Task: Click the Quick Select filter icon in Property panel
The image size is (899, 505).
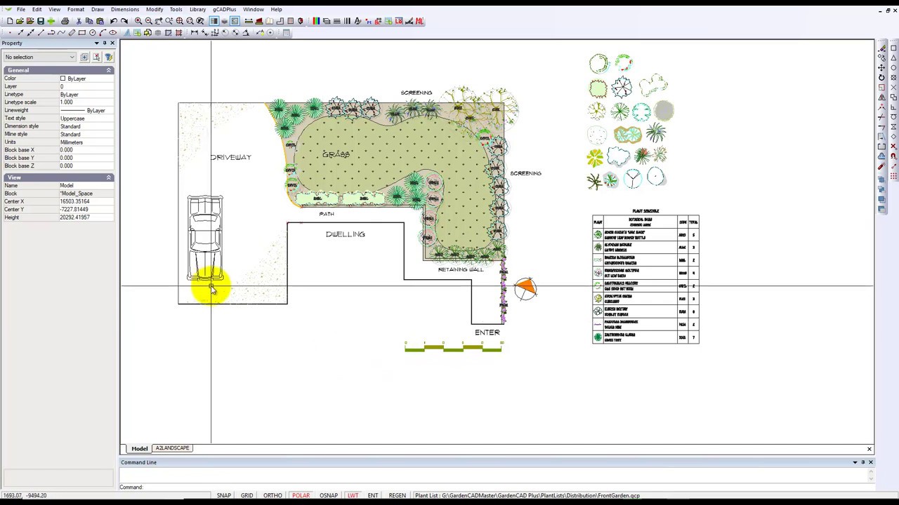Action: coord(108,57)
